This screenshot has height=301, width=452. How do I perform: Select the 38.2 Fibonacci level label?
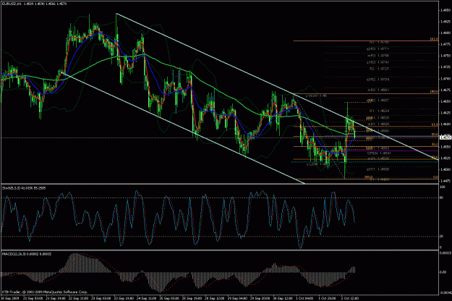click(x=435, y=144)
